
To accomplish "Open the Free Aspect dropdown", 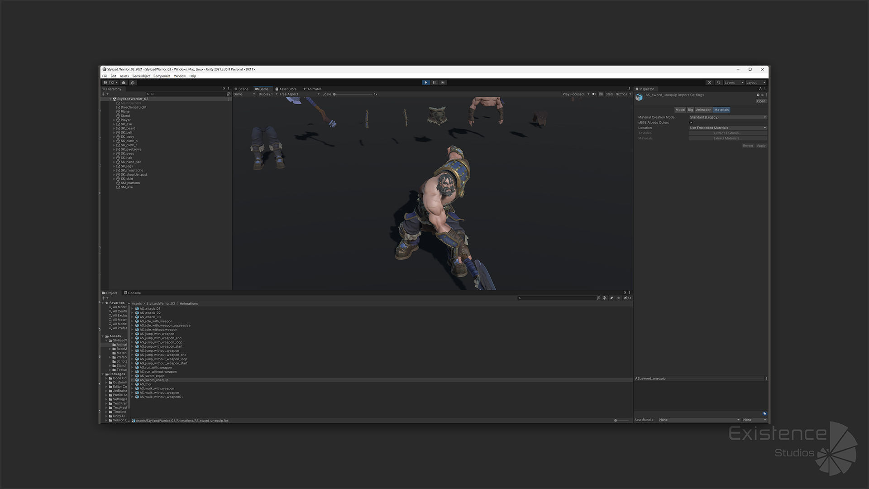I will 299,94.
